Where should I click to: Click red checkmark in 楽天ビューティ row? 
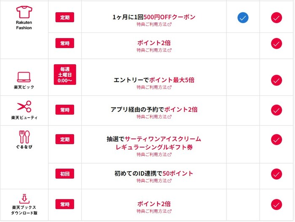276,110
